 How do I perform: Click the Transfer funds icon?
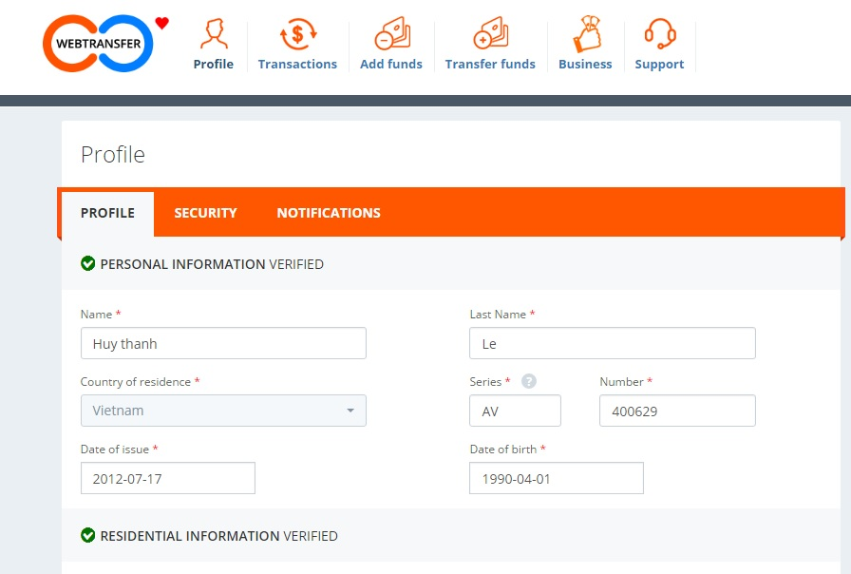pyautogui.click(x=490, y=35)
